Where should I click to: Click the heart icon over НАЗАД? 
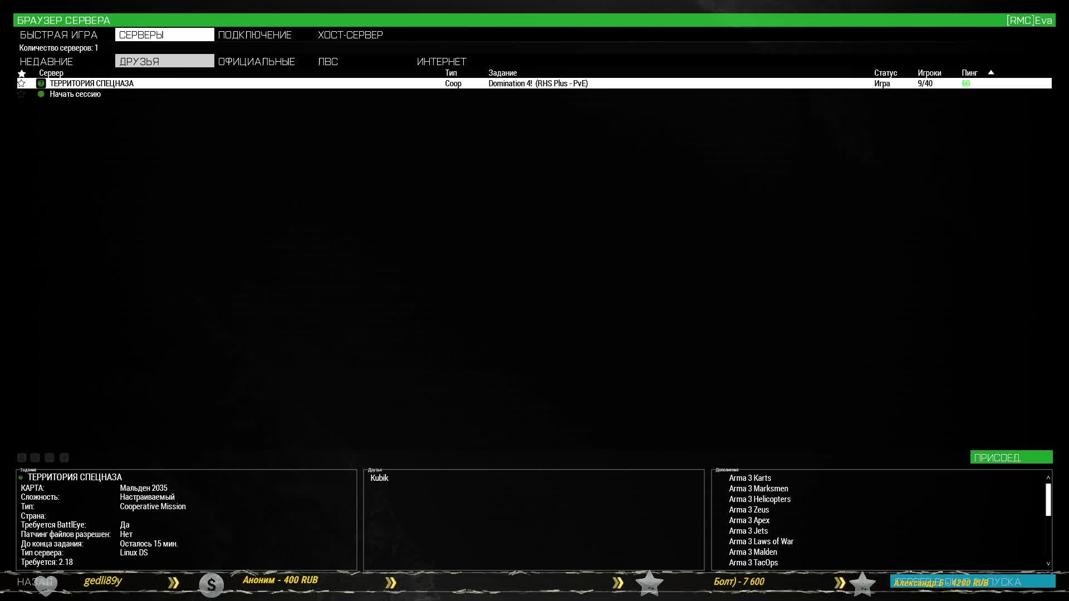point(46,585)
